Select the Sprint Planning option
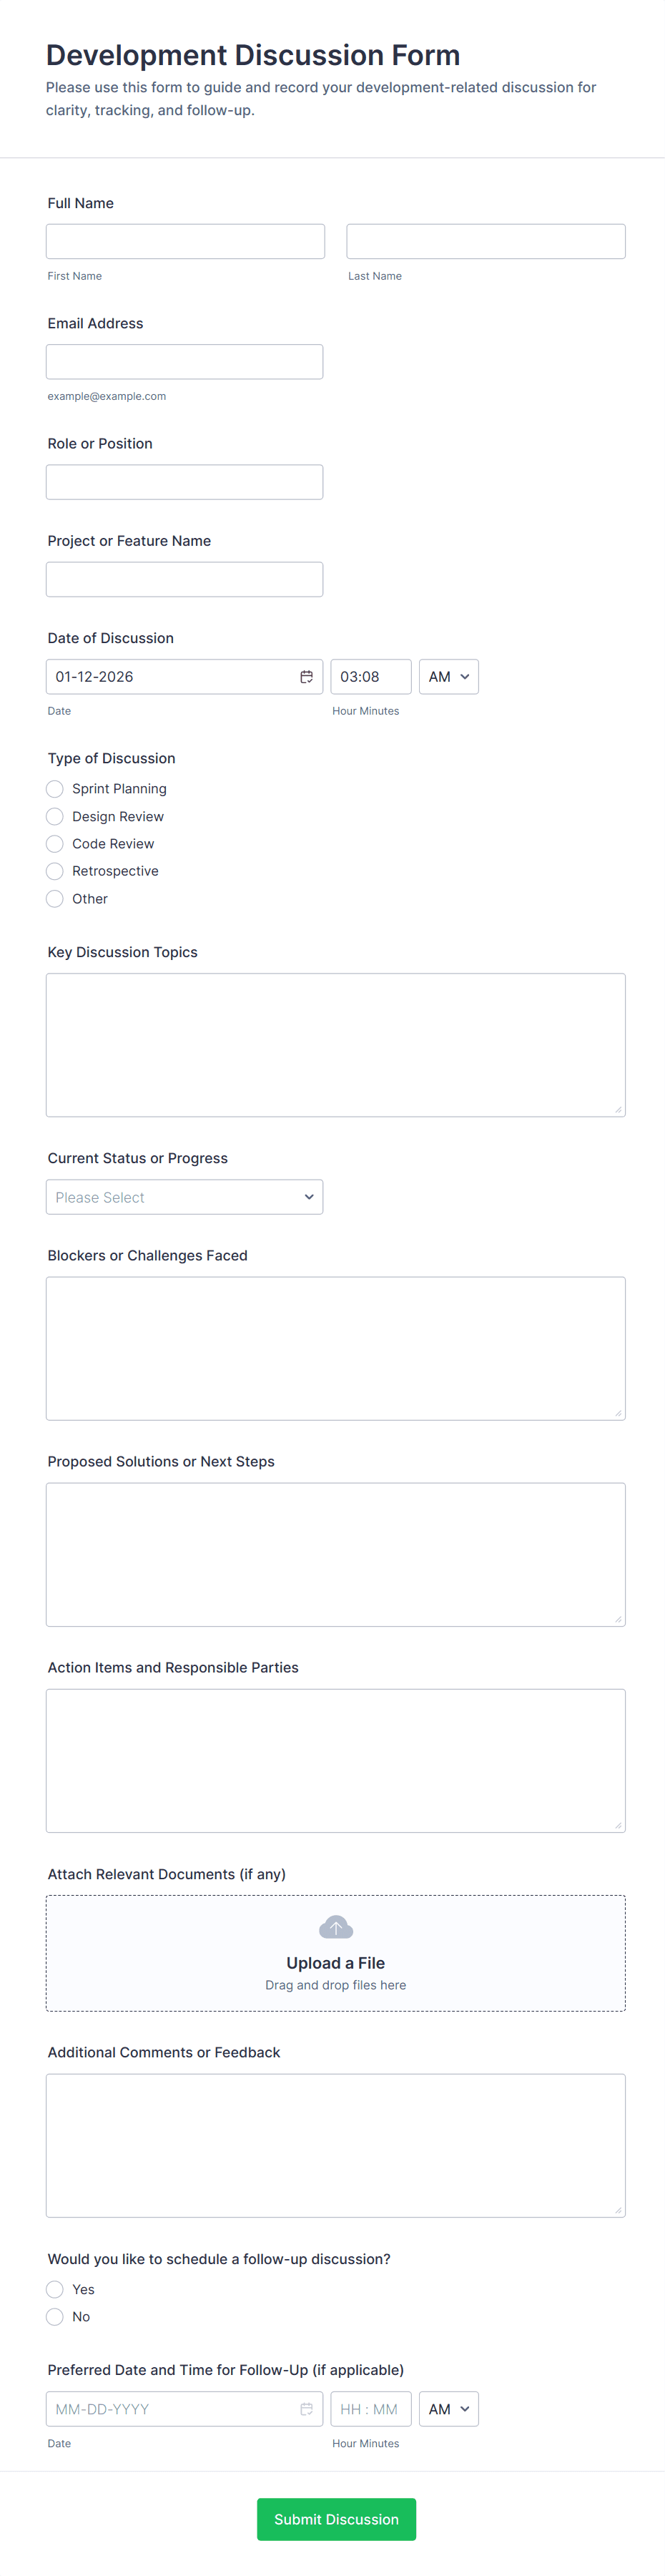The image size is (665, 2576). [x=55, y=789]
